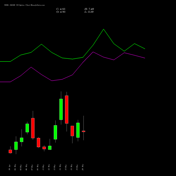Click the purple indicator line's highest peak
Viewport: 176px width, 176px height.
[93, 52]
